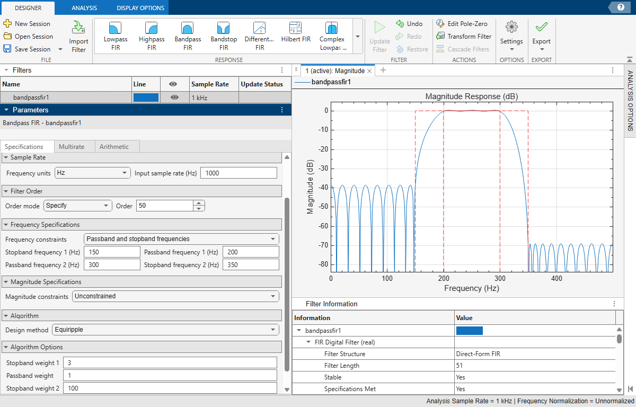Open the Filters panel options menu
This screenshot has height=407, width=636.
click(x=282, y=70)
